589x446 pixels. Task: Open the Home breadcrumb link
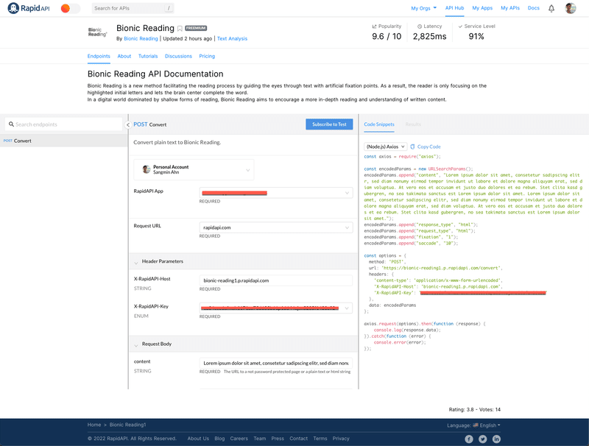(94, 425)
